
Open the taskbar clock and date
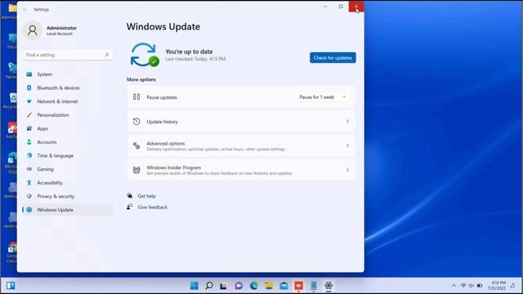[x=497, y=286]
